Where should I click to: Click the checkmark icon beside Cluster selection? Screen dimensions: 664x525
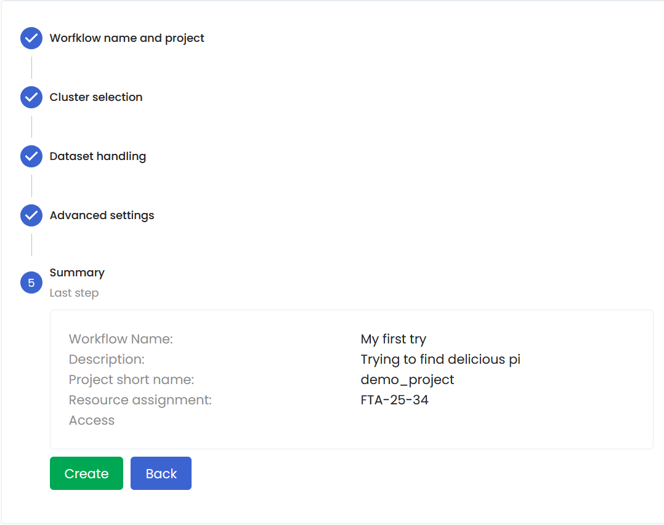[x=31, y=97]
